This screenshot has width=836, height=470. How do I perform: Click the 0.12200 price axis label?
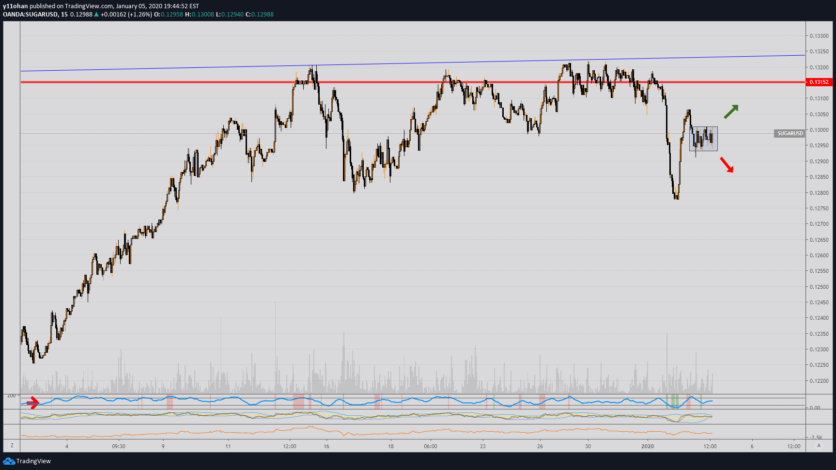(x=819, y=381)
